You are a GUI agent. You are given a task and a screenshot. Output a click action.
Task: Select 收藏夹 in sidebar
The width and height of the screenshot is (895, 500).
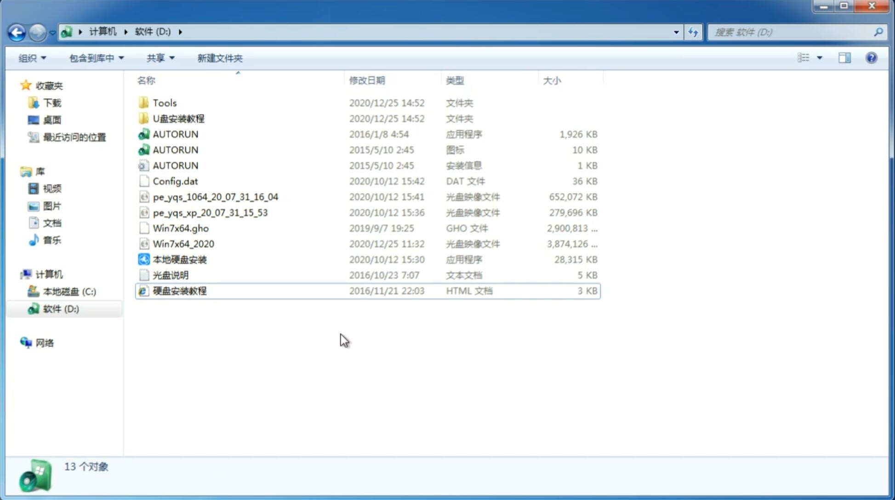point(56,85)
